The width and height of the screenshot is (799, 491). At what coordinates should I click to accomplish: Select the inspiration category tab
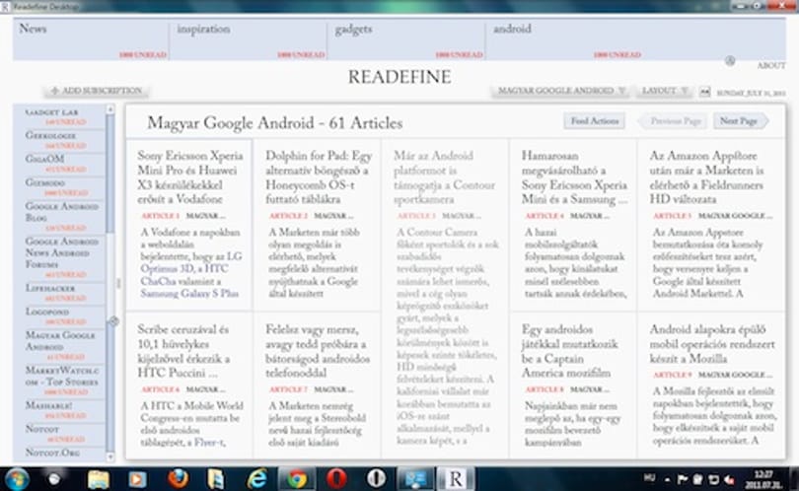pos(249,39)
